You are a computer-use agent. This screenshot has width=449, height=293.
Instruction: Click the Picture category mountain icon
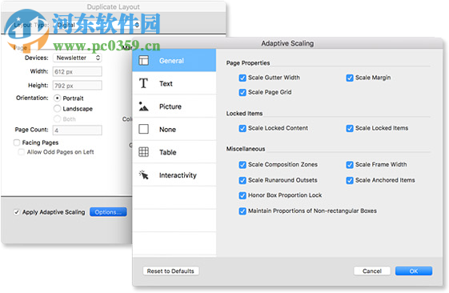(143, 106)
